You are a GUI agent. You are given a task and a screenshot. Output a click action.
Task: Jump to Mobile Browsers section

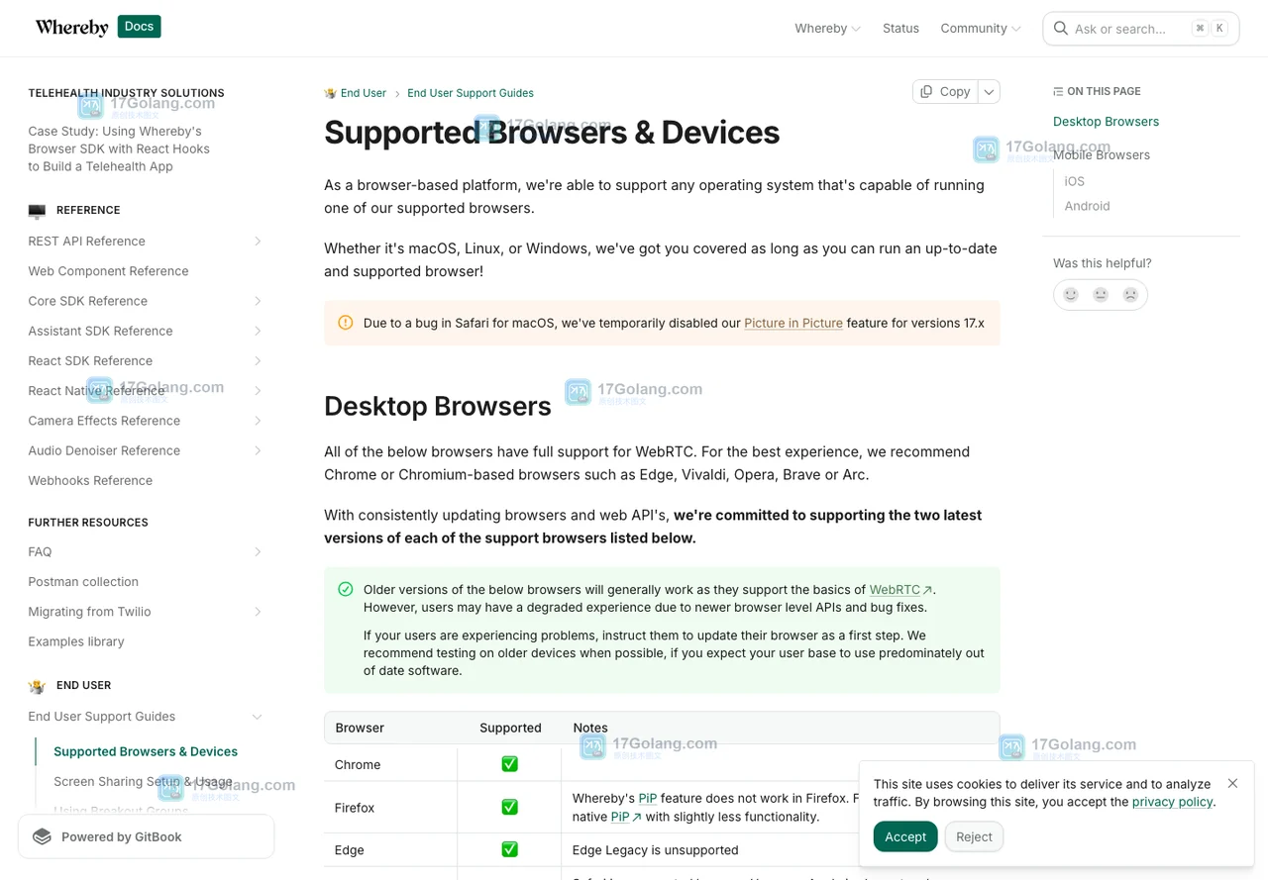click(1102, 155)
